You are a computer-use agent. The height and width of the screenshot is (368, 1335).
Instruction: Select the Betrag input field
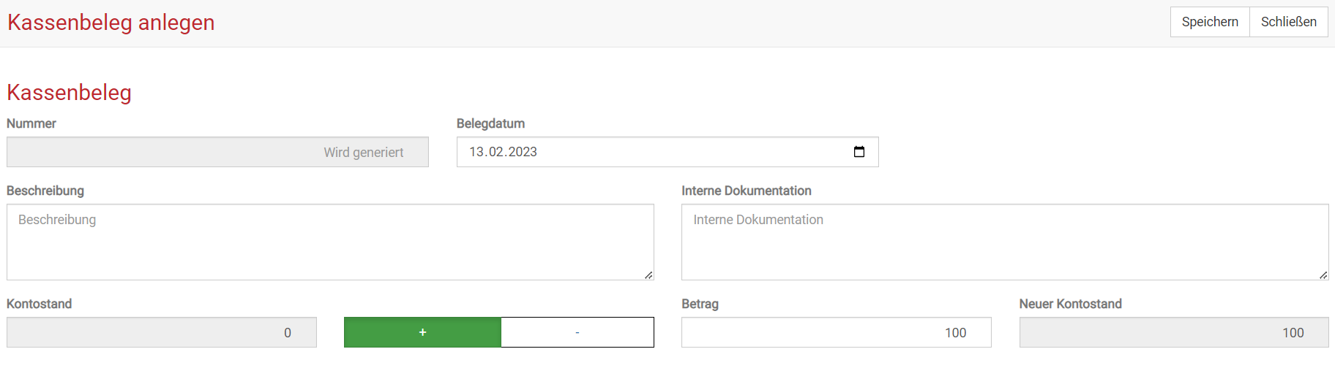(x=836, y=332)
